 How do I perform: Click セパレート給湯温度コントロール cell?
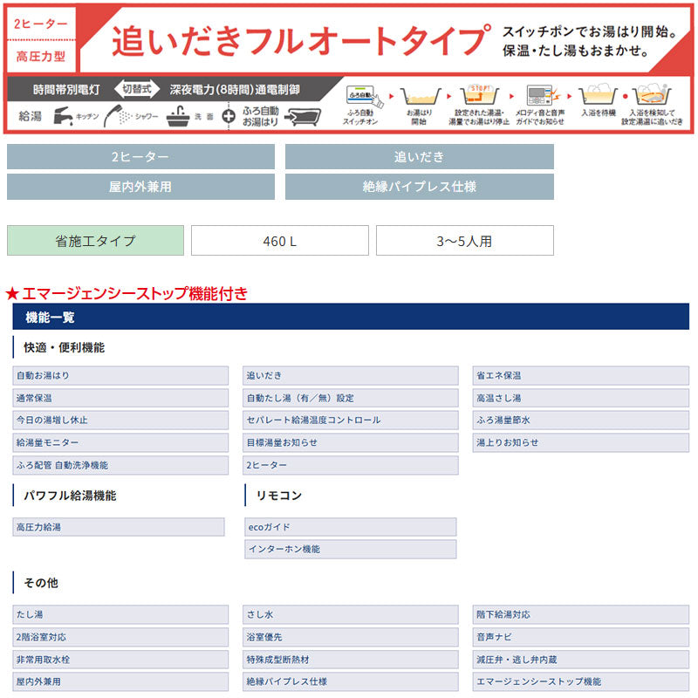click(351, 421)
